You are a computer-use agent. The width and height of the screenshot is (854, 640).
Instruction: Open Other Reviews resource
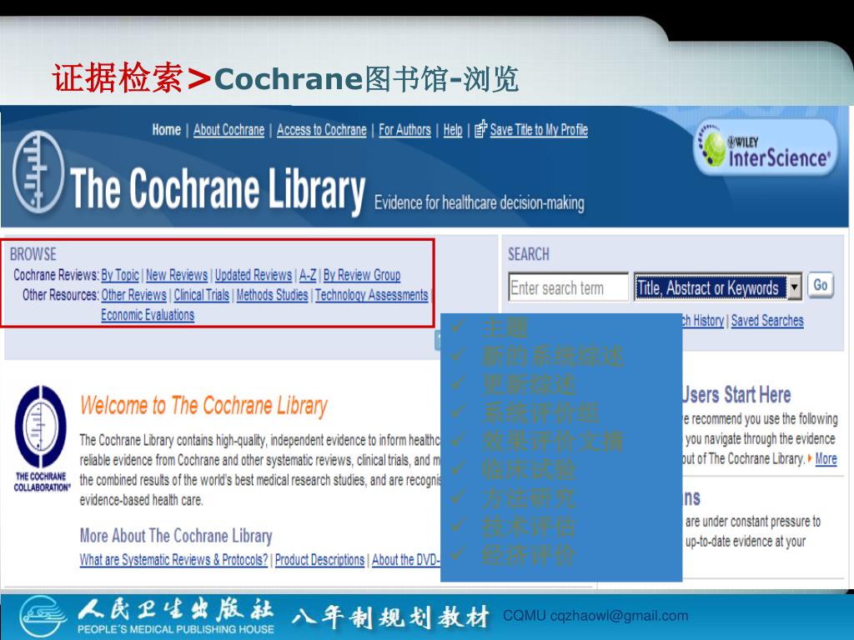[133, 295]
